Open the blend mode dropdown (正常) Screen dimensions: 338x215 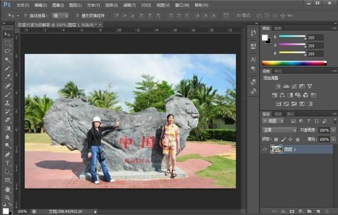279,130
